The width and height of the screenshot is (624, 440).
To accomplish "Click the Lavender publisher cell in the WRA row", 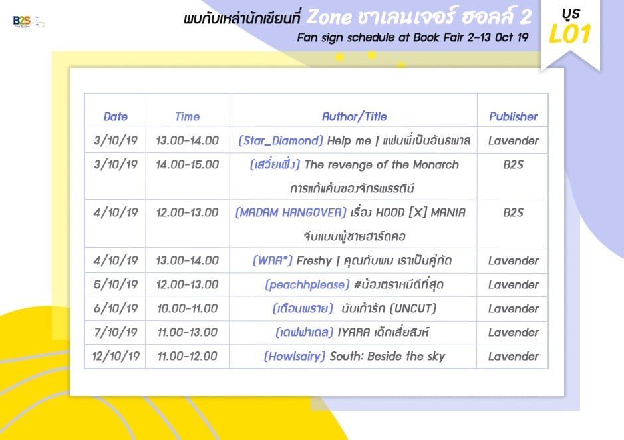I will (x=513, y=260).
